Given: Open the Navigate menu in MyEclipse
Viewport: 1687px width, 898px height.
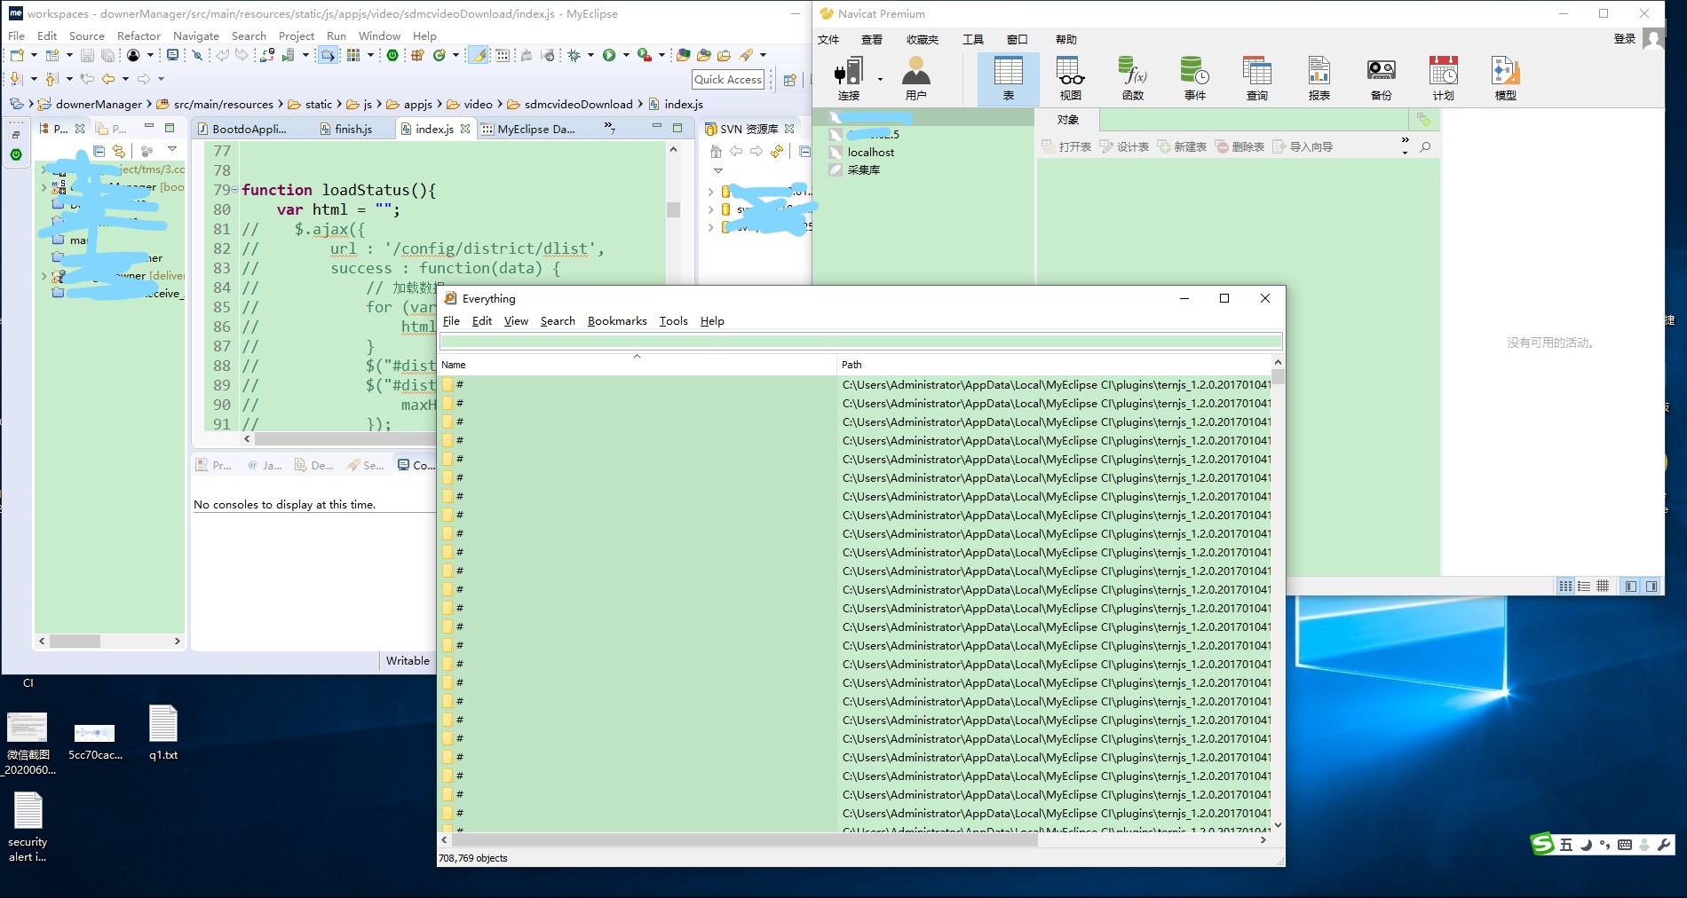Looking at the screenshot, I should [196, 36].
